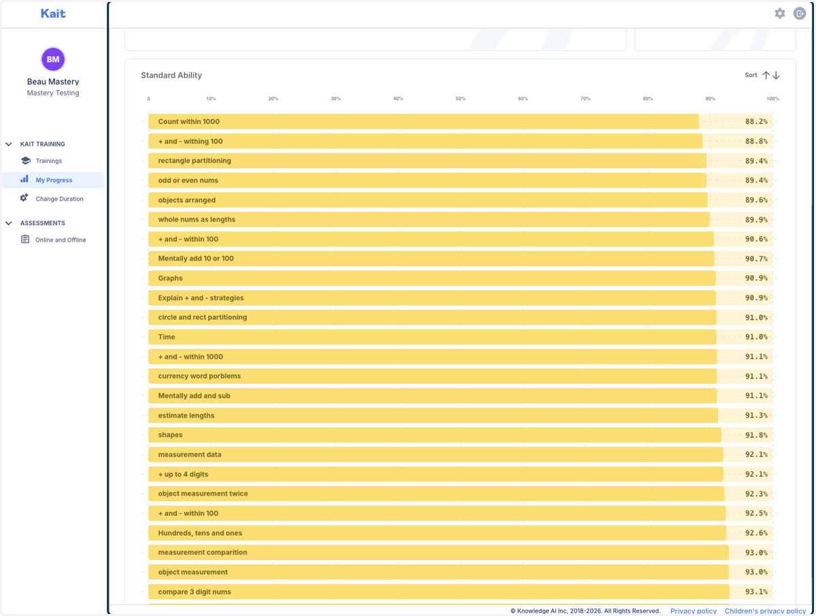Click the logout icon in header

pos(800,14)
